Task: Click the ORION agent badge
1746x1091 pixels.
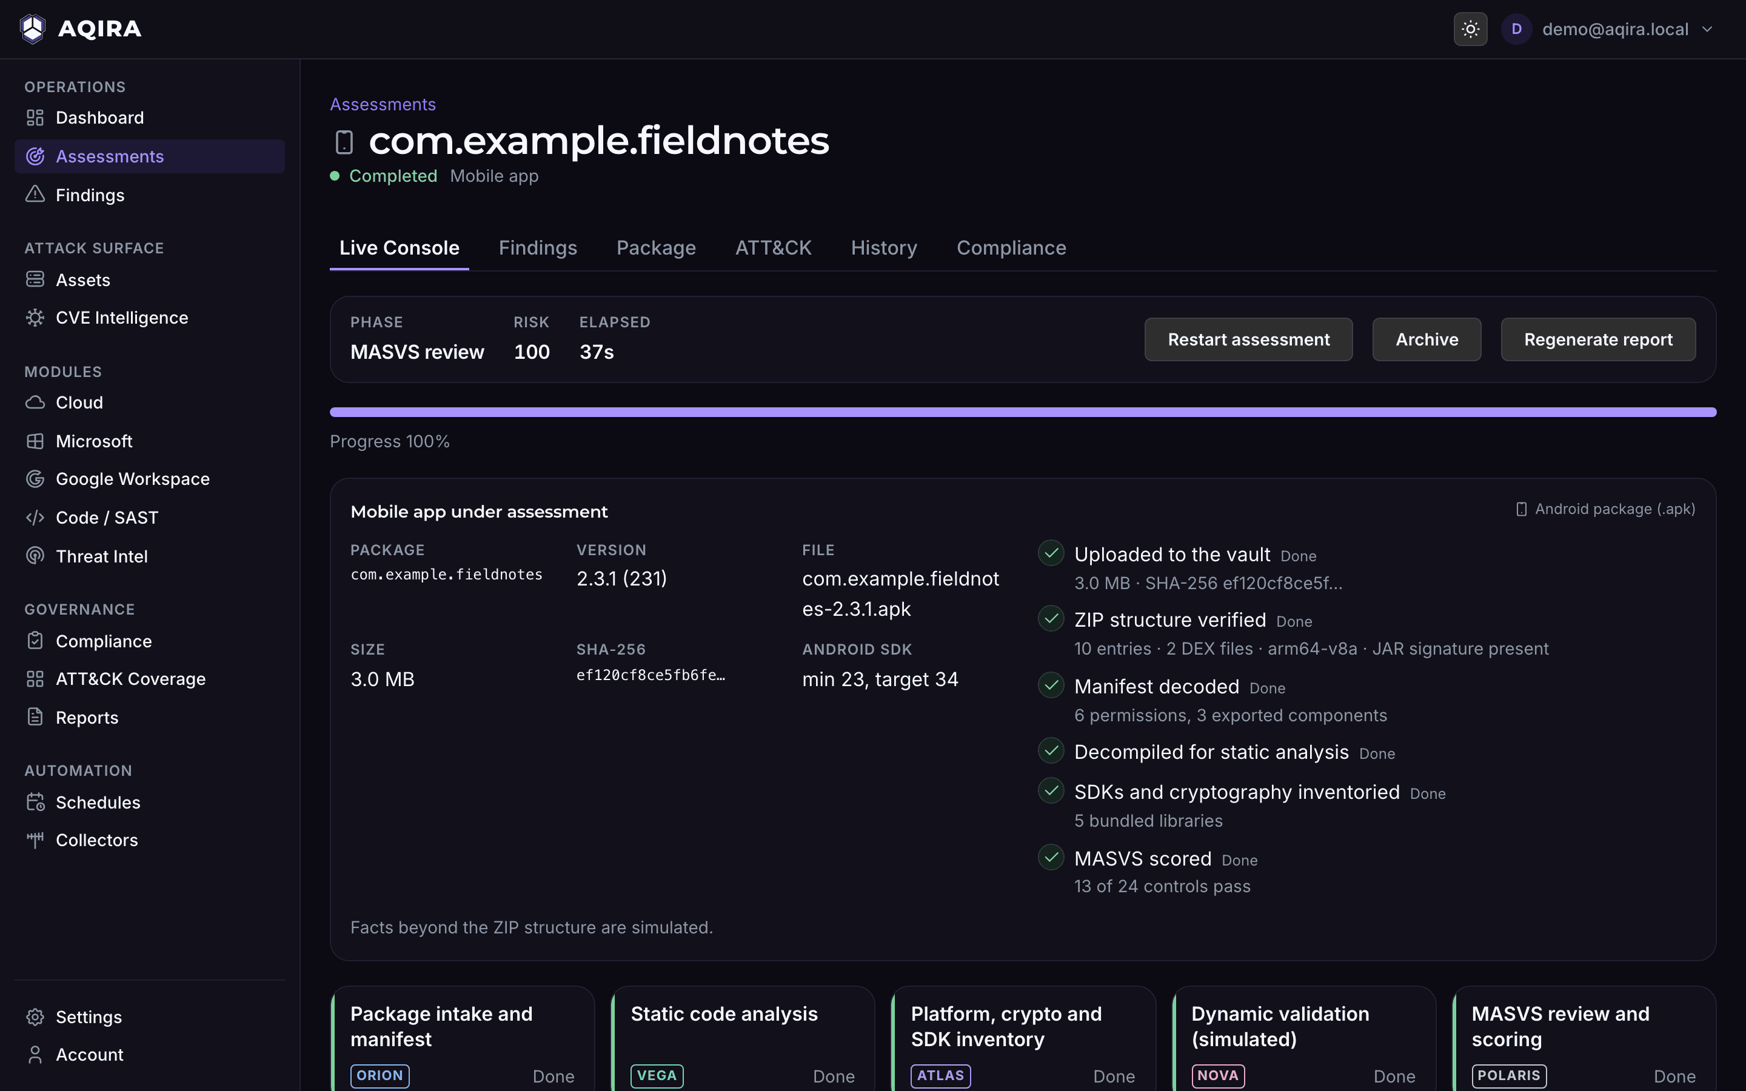Action: tap(380, 1075)
